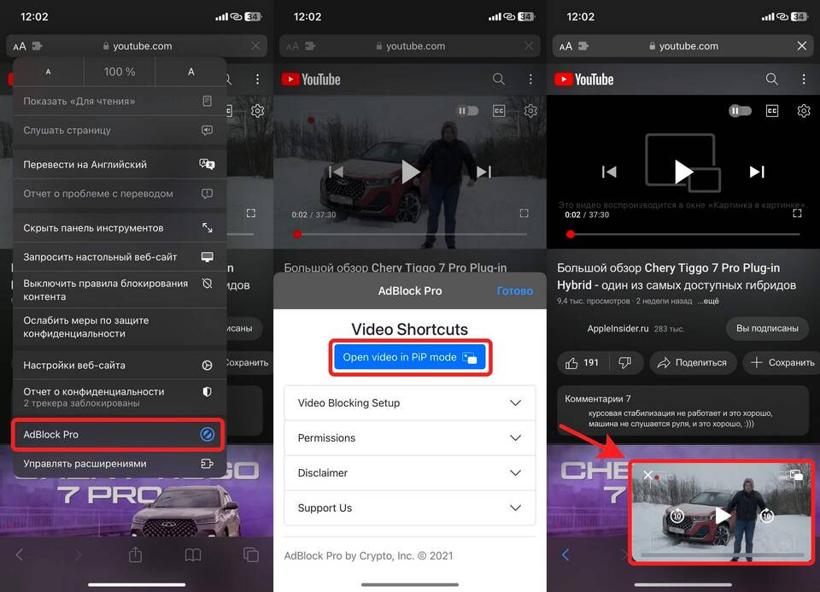Open Управлять расширениями menu entry
The height and width of the screenshot is (592, 820).
pyautogui.click(x=119, y=463)
